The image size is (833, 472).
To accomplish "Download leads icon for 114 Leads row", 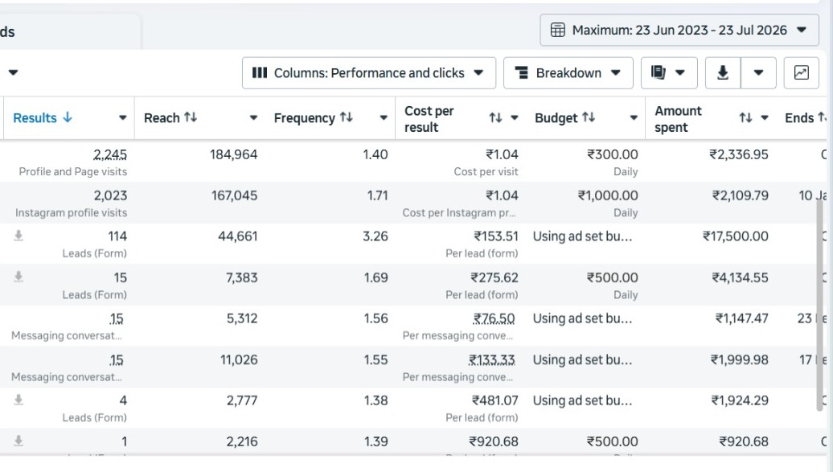I will click(x=18, y=236).
